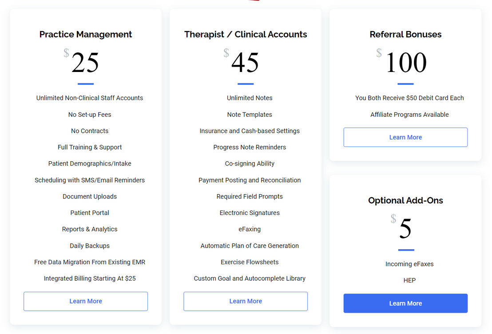Click 'Electronic Signatures' text
The height and width of the screenshot is (334, 492).
coord(250,213)
